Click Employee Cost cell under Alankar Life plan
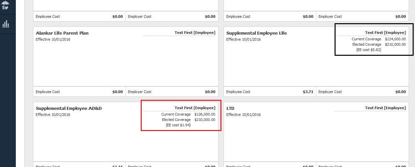This screenshot has width=415, height=167. (x=79, y=92)
